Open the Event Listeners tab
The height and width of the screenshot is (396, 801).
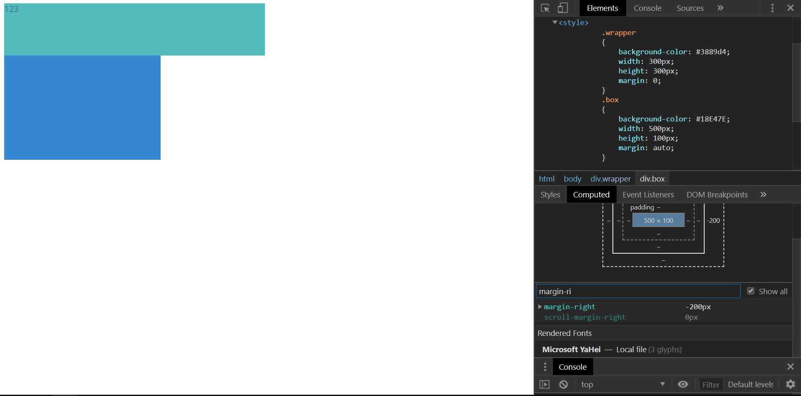pos(648,194)
